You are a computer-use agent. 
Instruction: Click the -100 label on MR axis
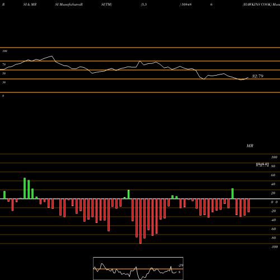(274, 247)
